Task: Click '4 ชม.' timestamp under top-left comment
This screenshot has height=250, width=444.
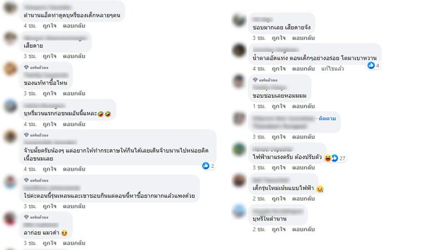Action: point(30,26)
